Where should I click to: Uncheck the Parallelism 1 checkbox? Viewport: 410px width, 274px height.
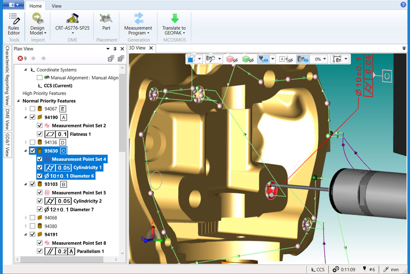click(x=40, y=251)
